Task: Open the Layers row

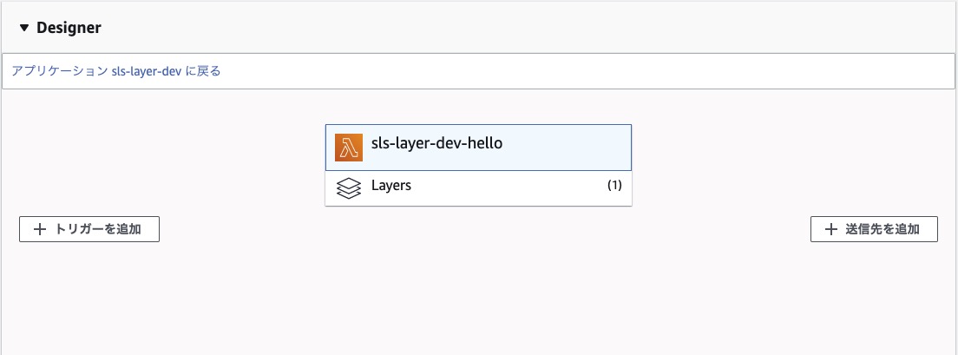Action: (478, 188)
